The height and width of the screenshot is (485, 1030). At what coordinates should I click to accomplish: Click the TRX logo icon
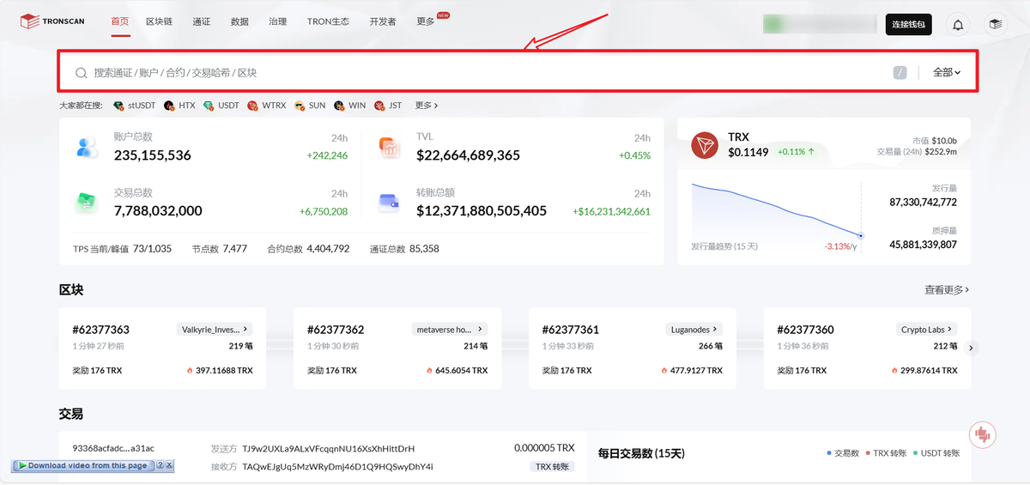click(x=705, y=146)
